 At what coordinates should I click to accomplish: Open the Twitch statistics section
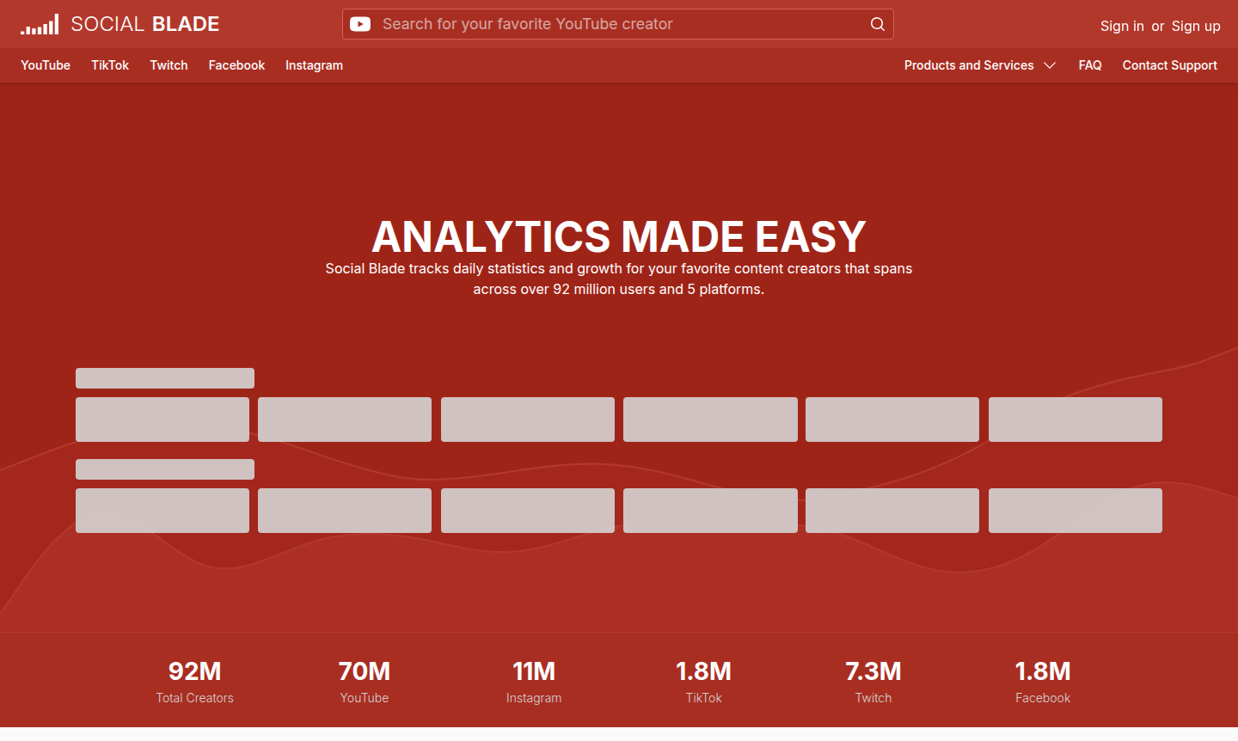[x=169, y=65]
